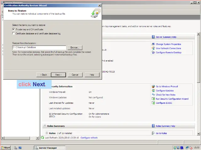Viewport: 201px width, 150px height.
Task: Click the Go to Roles icon
Action: (153, 133)
